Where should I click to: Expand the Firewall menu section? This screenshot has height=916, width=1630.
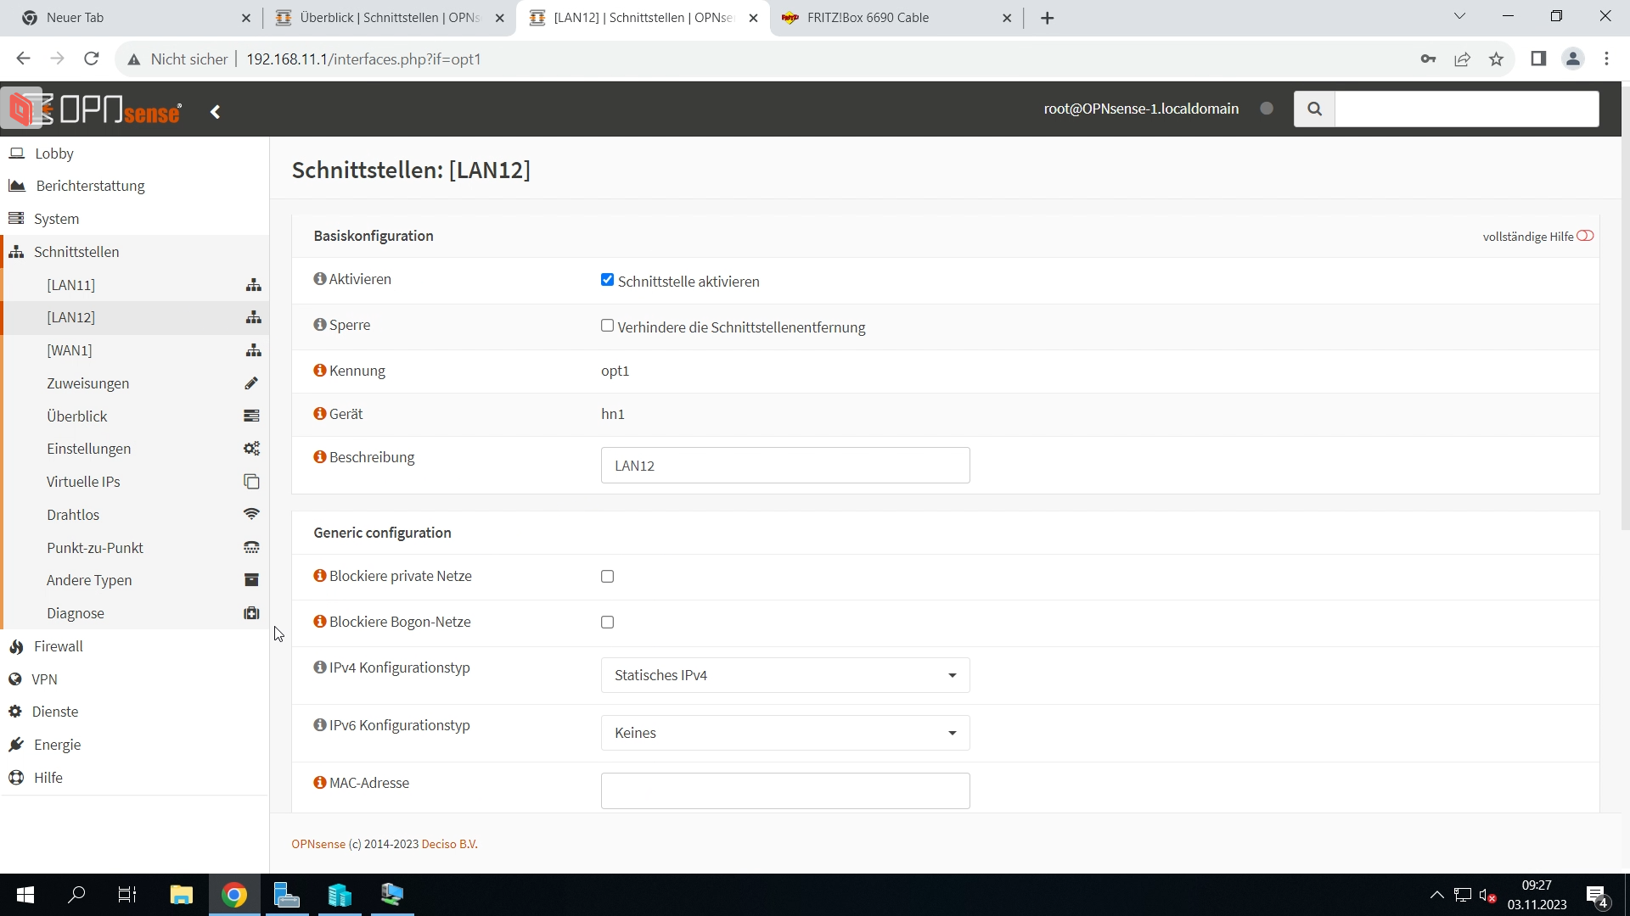coord(59,646)
